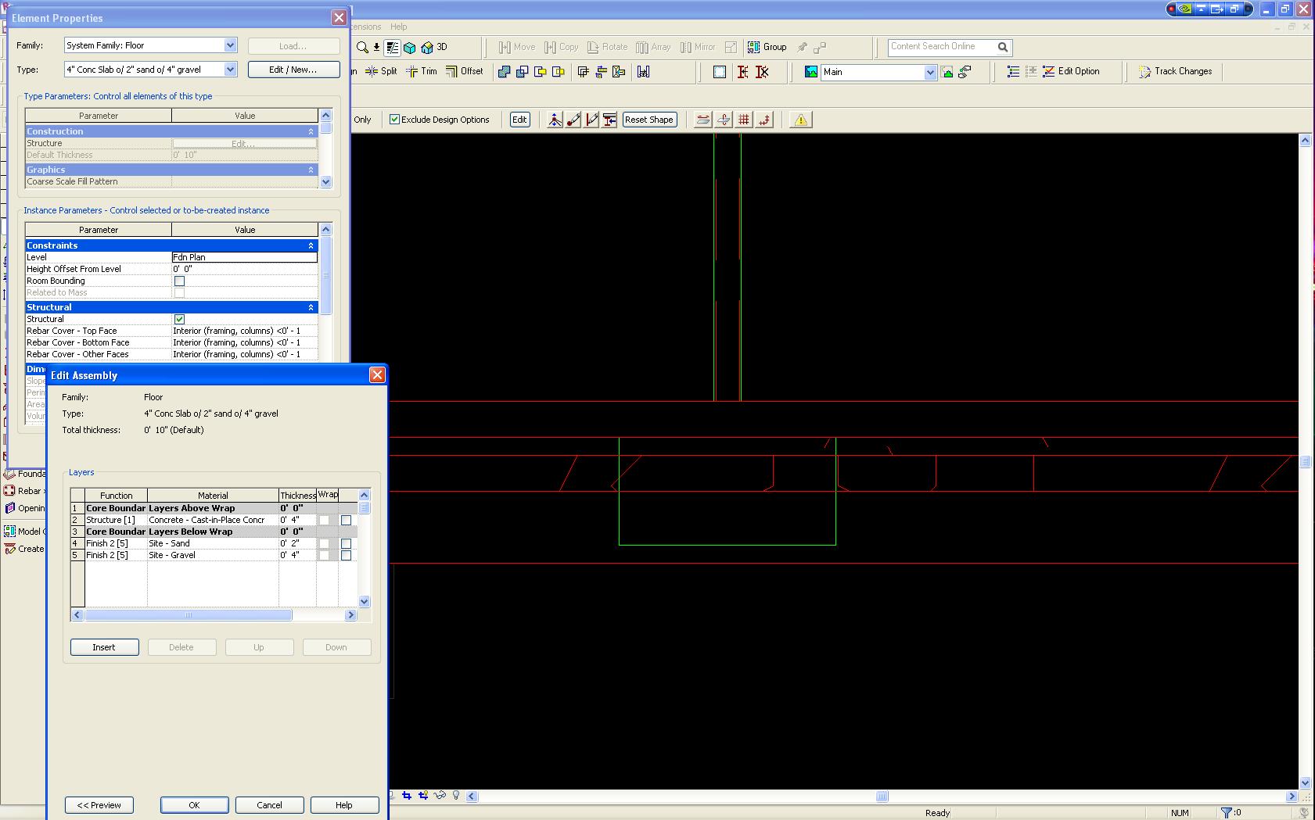Click the yellow warning triangle icon

(x=800, y=120)
